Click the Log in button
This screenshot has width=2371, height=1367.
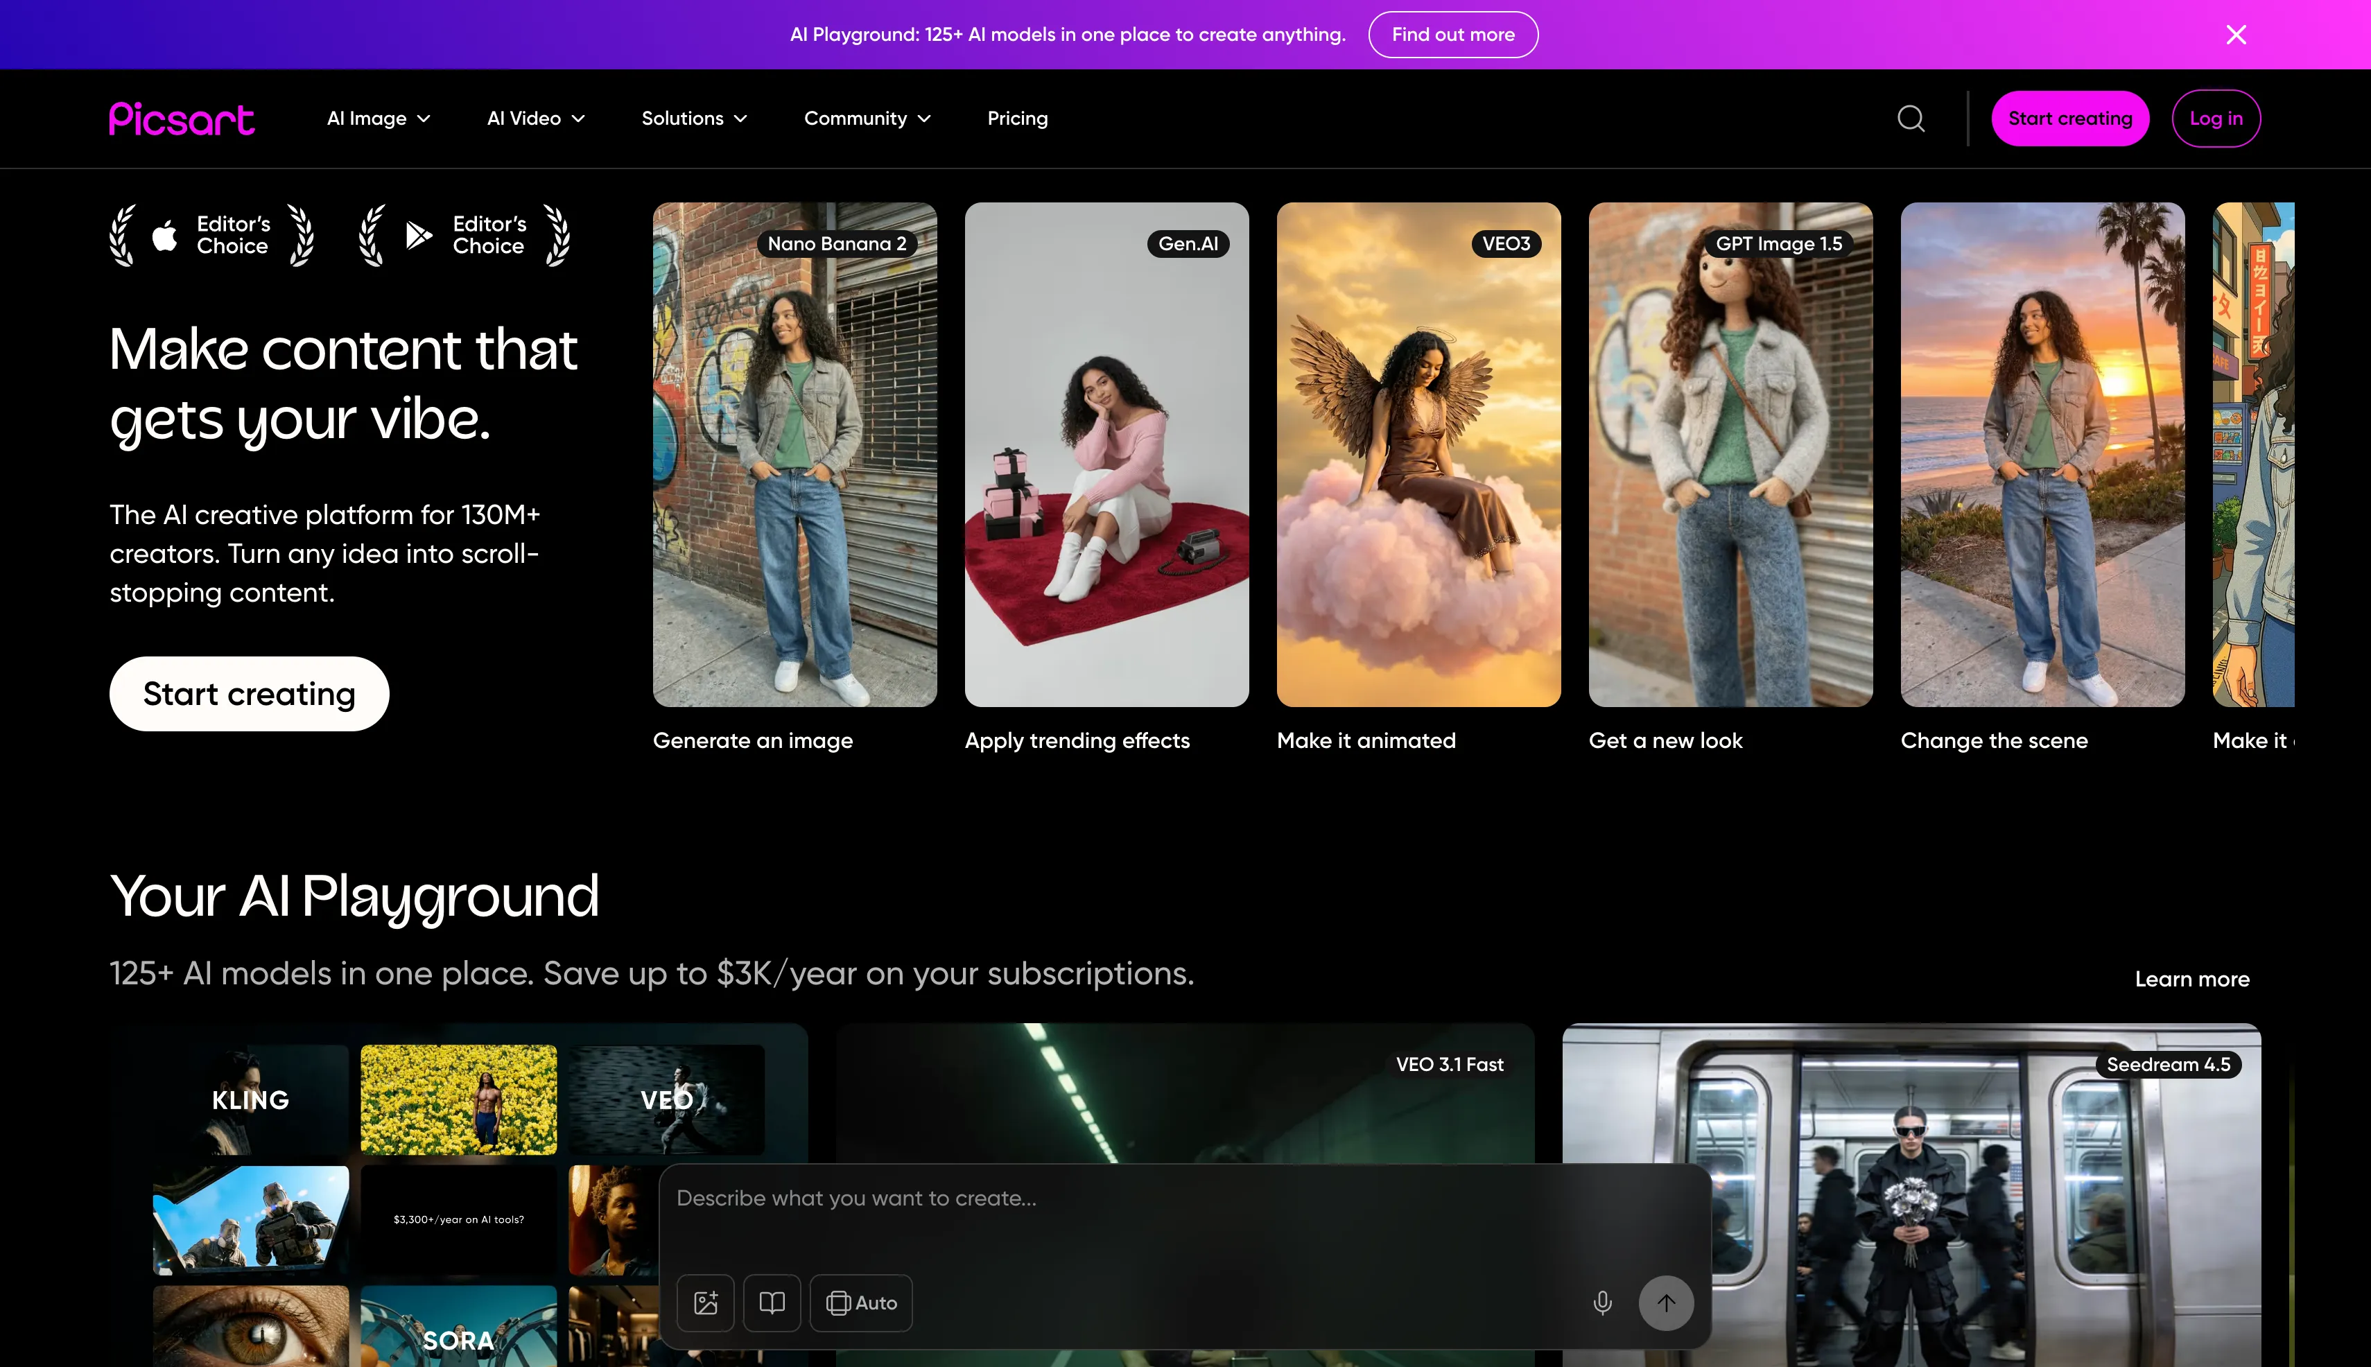click(2215, 119)
